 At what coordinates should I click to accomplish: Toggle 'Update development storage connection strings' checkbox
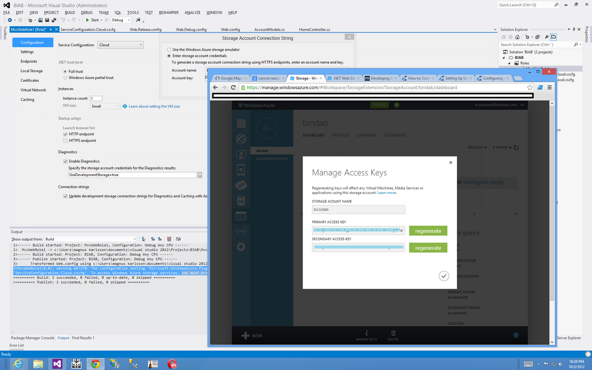(x=65, y=196)
